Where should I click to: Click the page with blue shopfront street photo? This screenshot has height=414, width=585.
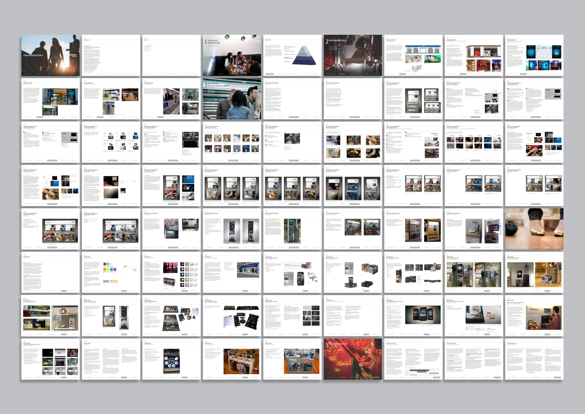pos(232,272)
